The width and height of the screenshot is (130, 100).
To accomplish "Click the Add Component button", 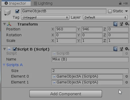I will click(66, 94).
